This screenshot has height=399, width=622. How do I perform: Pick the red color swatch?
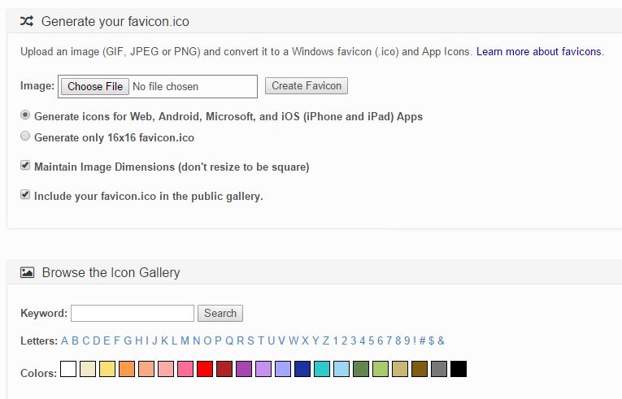point(205,369)
